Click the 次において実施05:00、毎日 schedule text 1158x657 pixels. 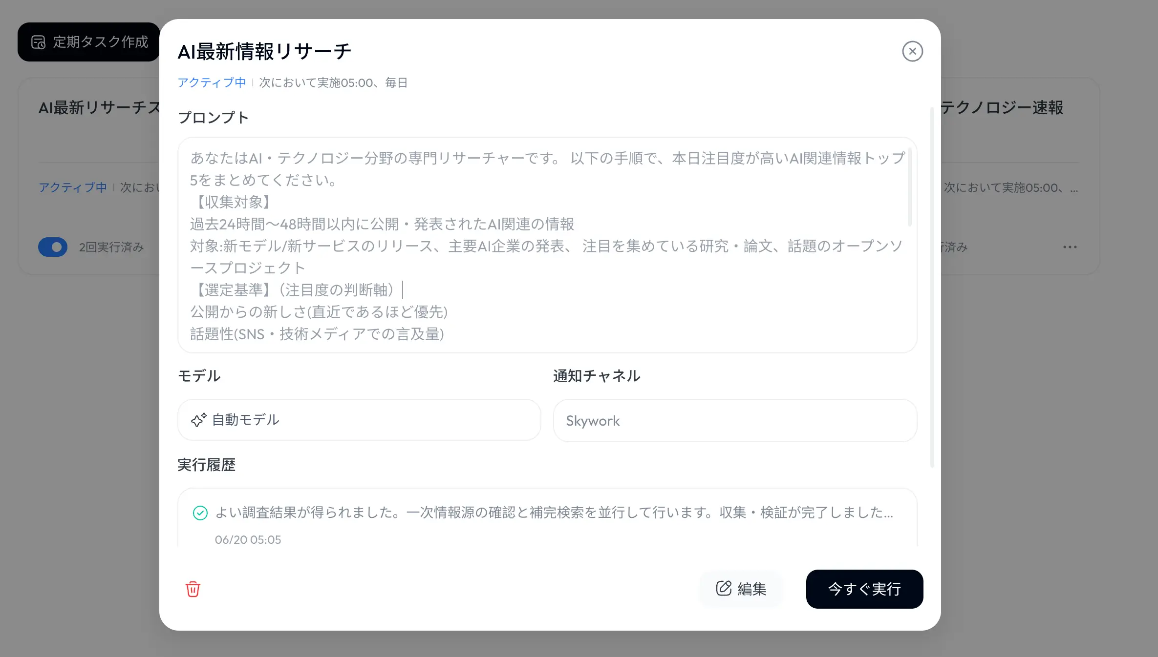tap(333, 82)
